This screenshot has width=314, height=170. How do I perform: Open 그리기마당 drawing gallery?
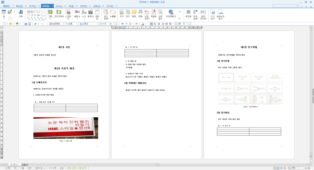[59, 13]
